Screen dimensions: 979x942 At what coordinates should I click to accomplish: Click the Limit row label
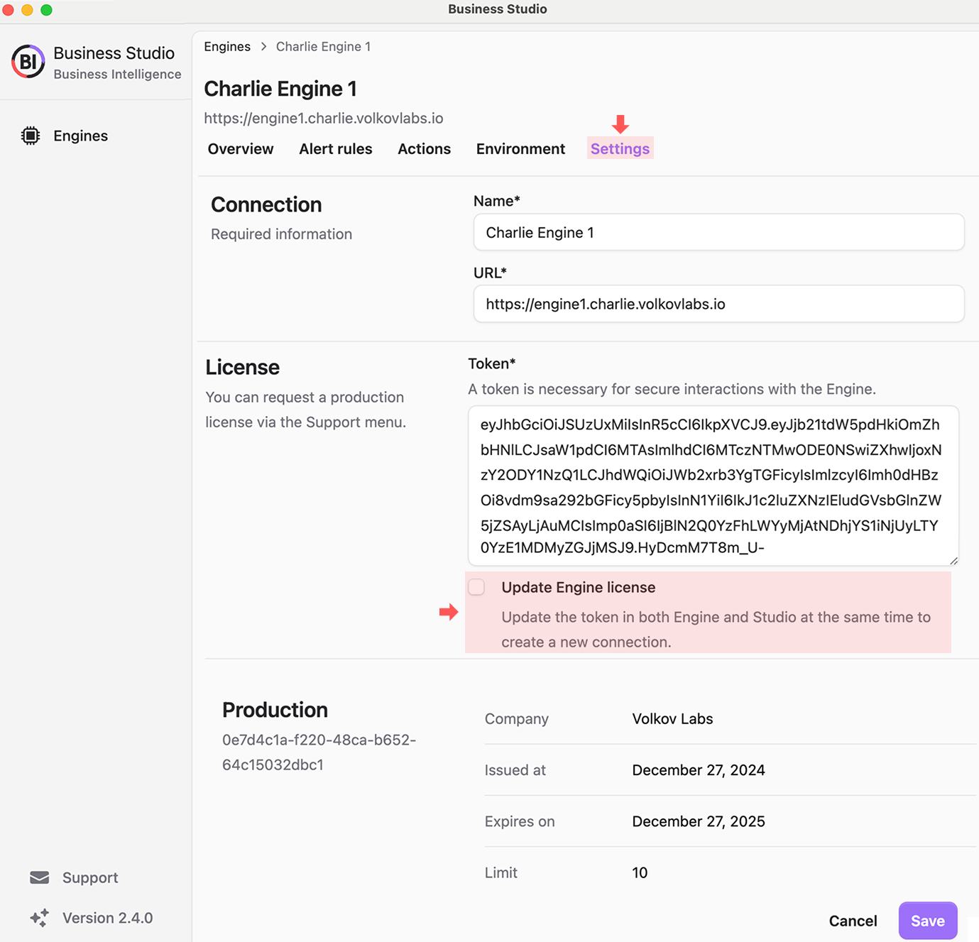click(x=501, y=872)
